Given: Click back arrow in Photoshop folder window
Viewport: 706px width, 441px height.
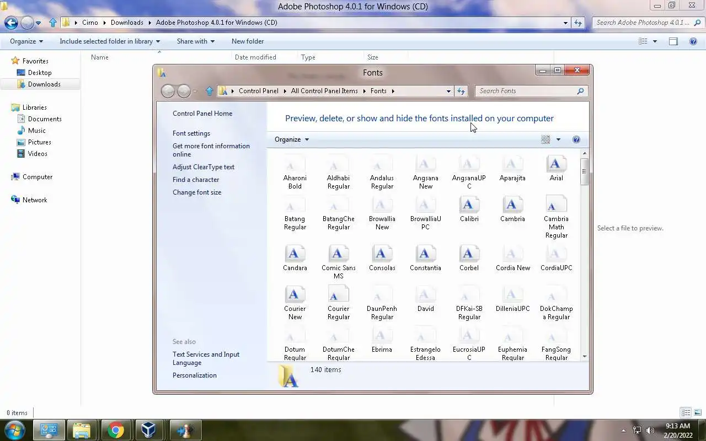Looking at the screenshot, I should [11, 23].
